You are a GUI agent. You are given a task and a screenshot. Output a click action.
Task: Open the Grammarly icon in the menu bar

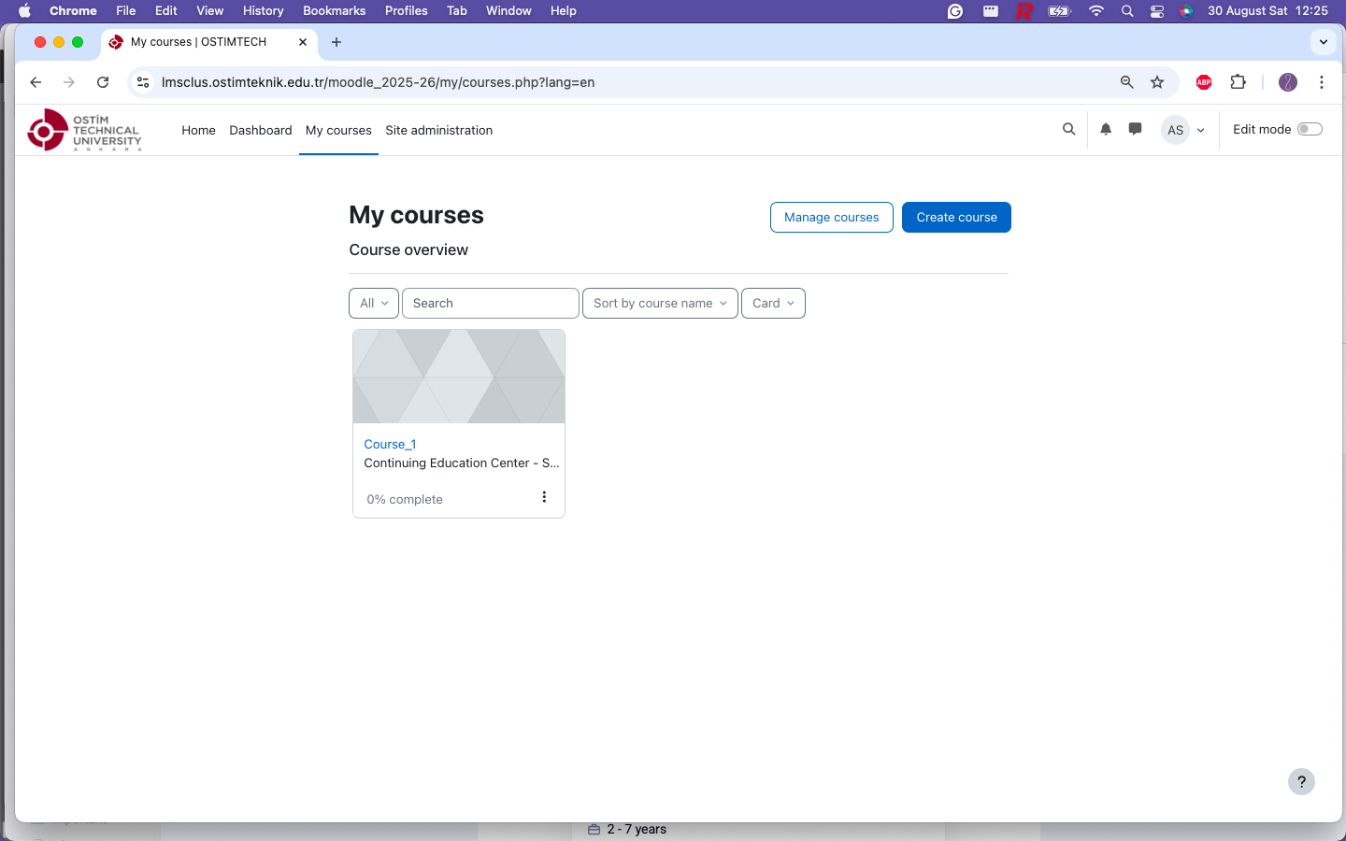[954, 11]
